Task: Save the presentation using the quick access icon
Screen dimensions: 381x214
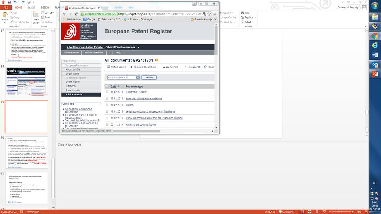Action: [x=9, y=2]
